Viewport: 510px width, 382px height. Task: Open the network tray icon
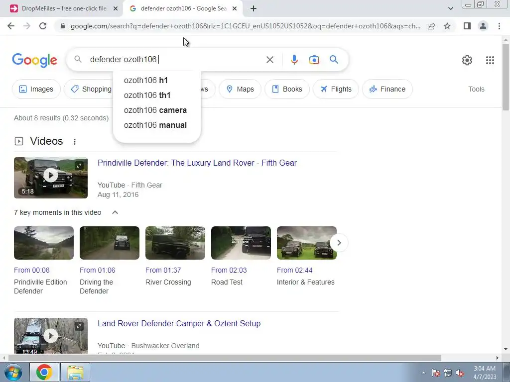[x=448, y=373]
